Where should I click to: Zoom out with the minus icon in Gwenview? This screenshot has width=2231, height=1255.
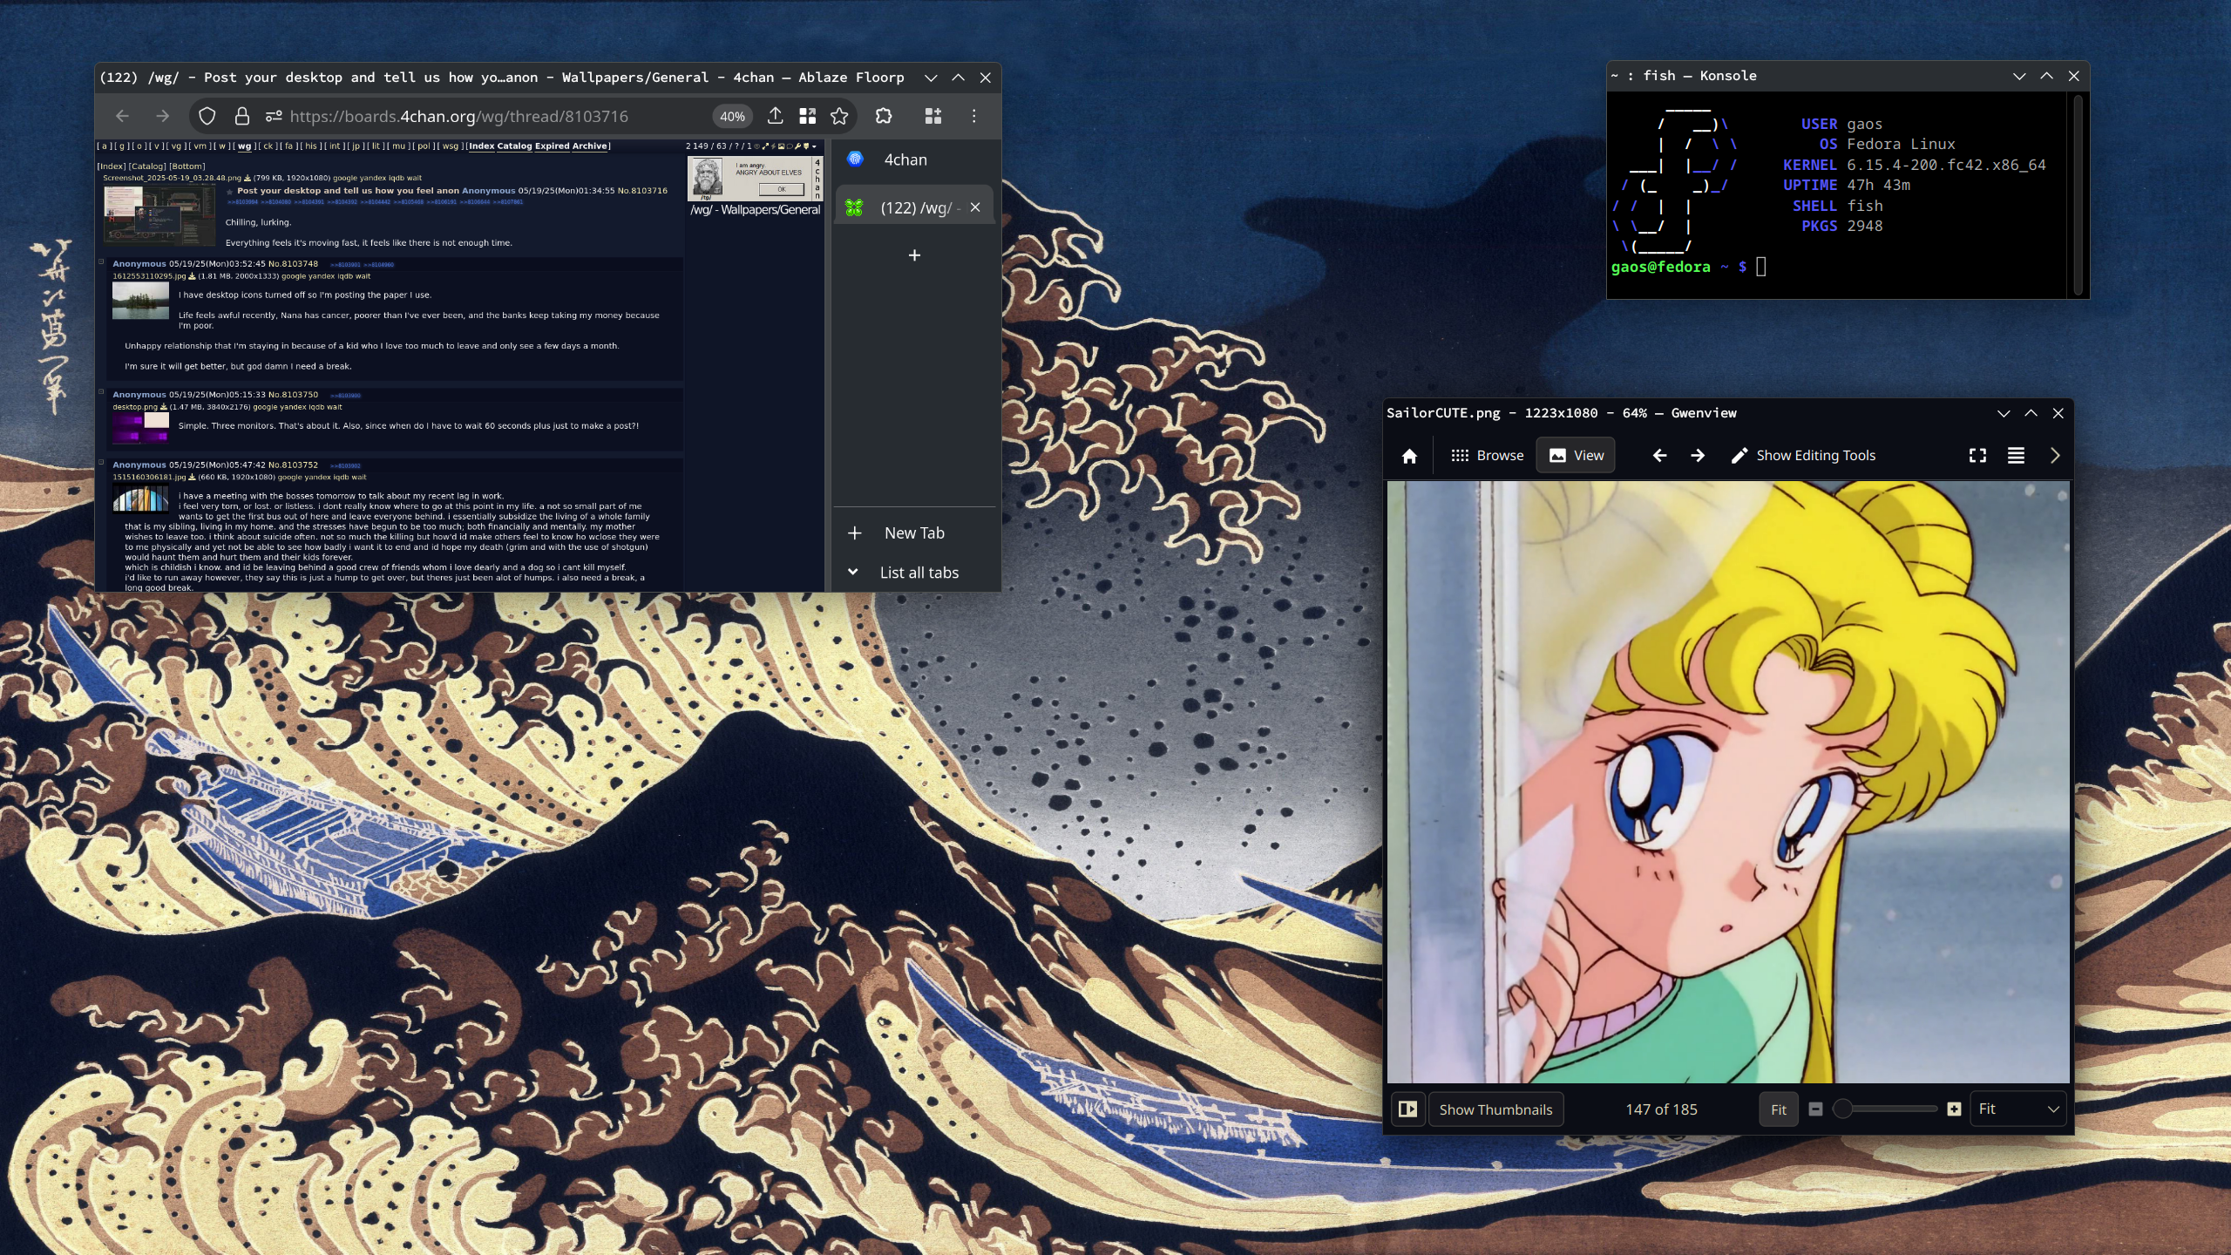[1815, 1109]
